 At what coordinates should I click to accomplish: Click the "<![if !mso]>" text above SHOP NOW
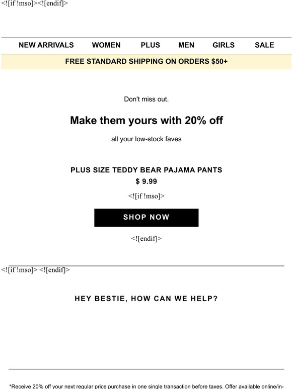[147, 196]
